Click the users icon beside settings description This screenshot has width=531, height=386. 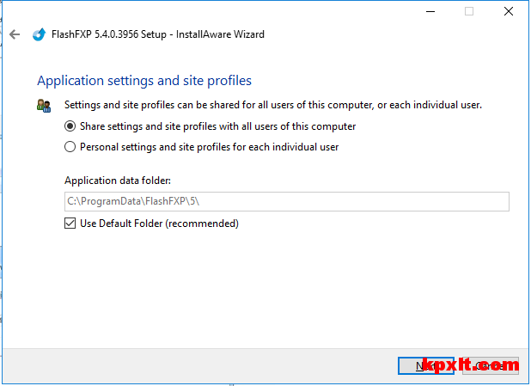pos(44,106)
